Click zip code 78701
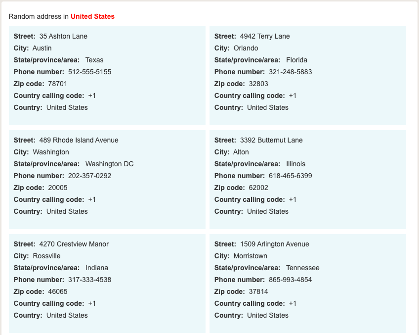 pyautogui.click(x=58, y=84)
